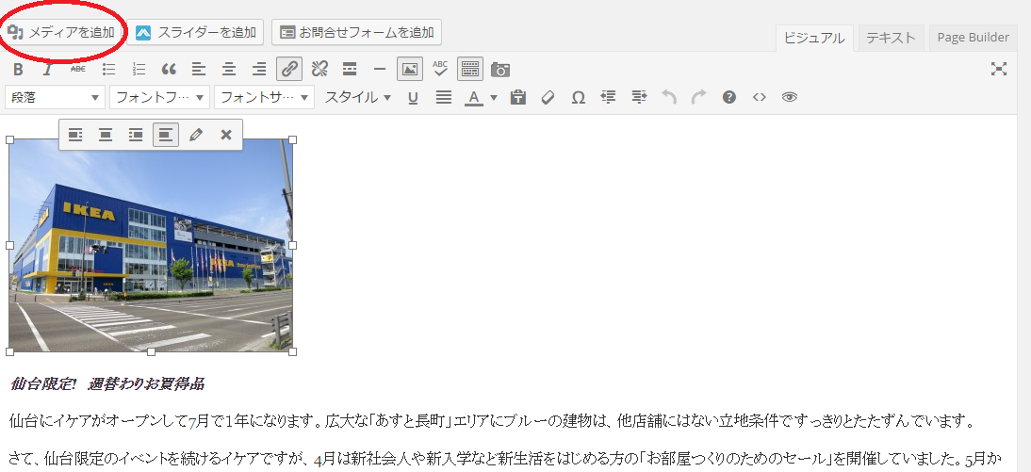Image resolution: width=1031 pixels, height=472 pixels.
Task: Edit the selected image with the pencil icon
Action: [196, 135]
